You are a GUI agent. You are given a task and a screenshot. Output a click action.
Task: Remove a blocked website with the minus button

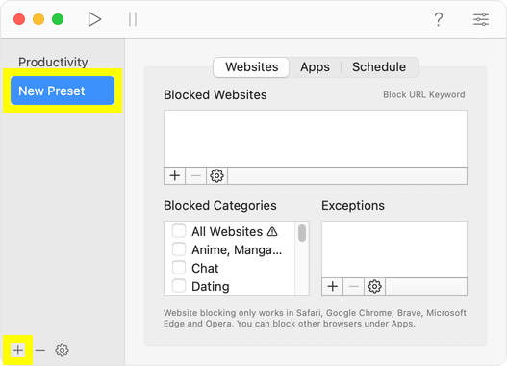point(195,175)
